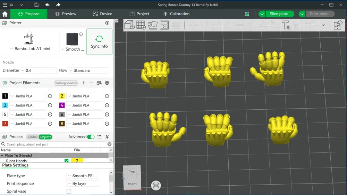The width and height of the screenshot is (347, 195).
Task: Click the Compare presets icon
Action: 107,137
